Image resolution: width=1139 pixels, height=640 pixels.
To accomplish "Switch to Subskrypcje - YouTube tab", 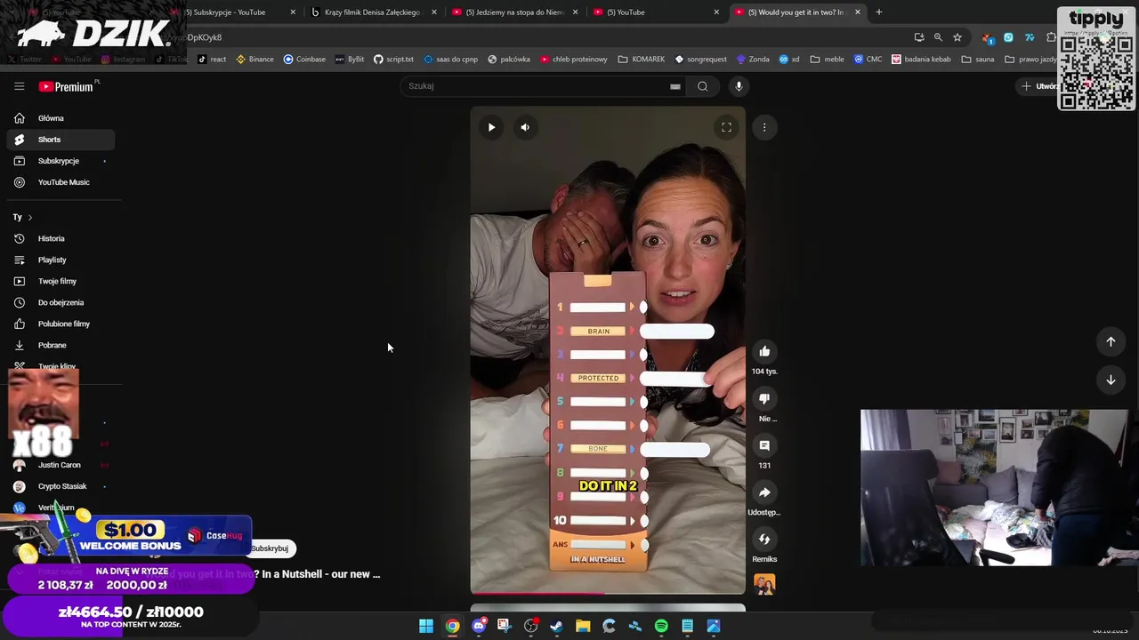I will click(x=230, y=12).
